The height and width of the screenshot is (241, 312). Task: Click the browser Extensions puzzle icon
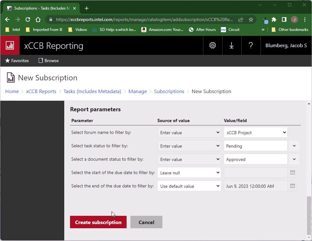(x=274, y=19)
